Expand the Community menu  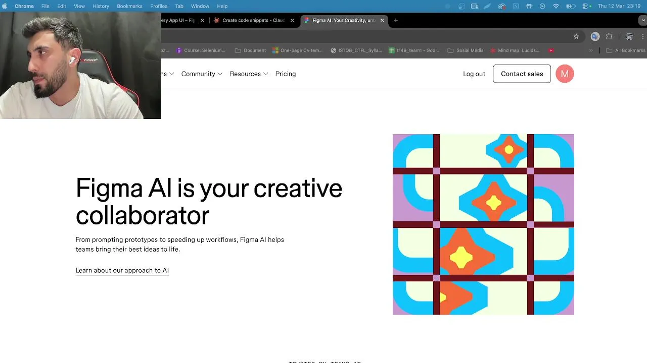pyautogui.click(x=202, y=74)
